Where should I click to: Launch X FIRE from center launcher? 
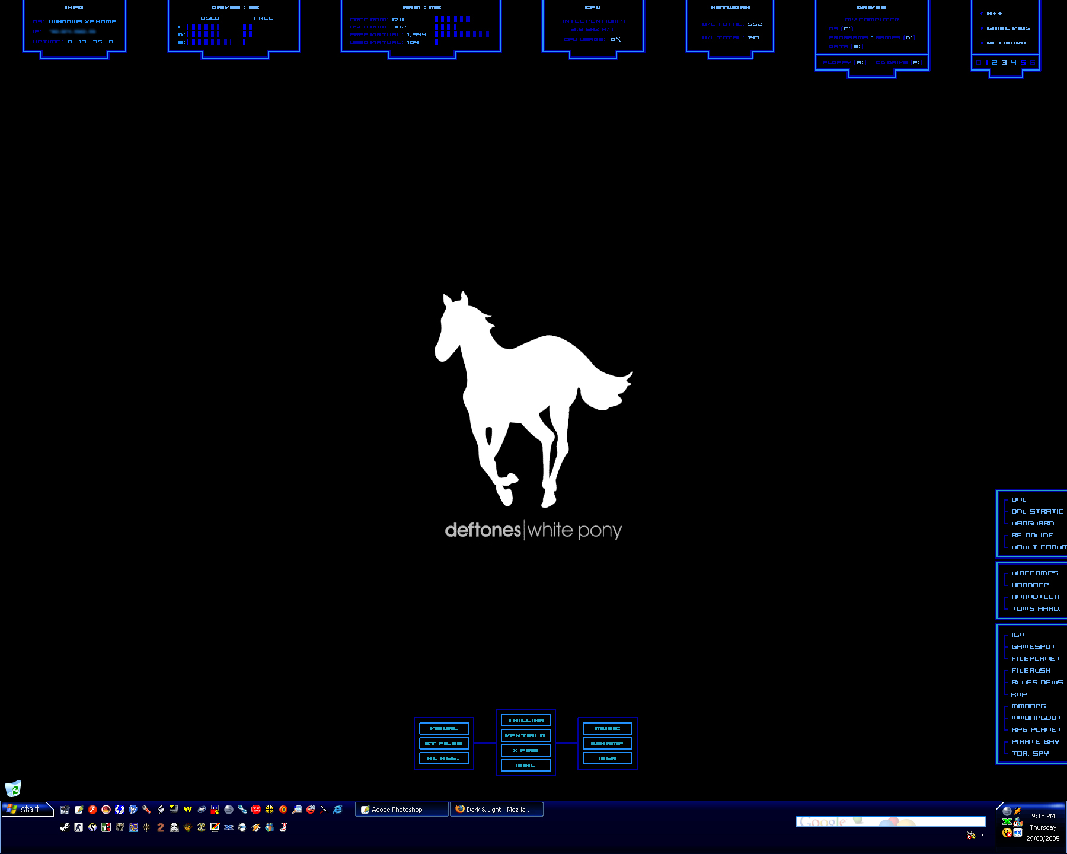click(x=526, y=750)
